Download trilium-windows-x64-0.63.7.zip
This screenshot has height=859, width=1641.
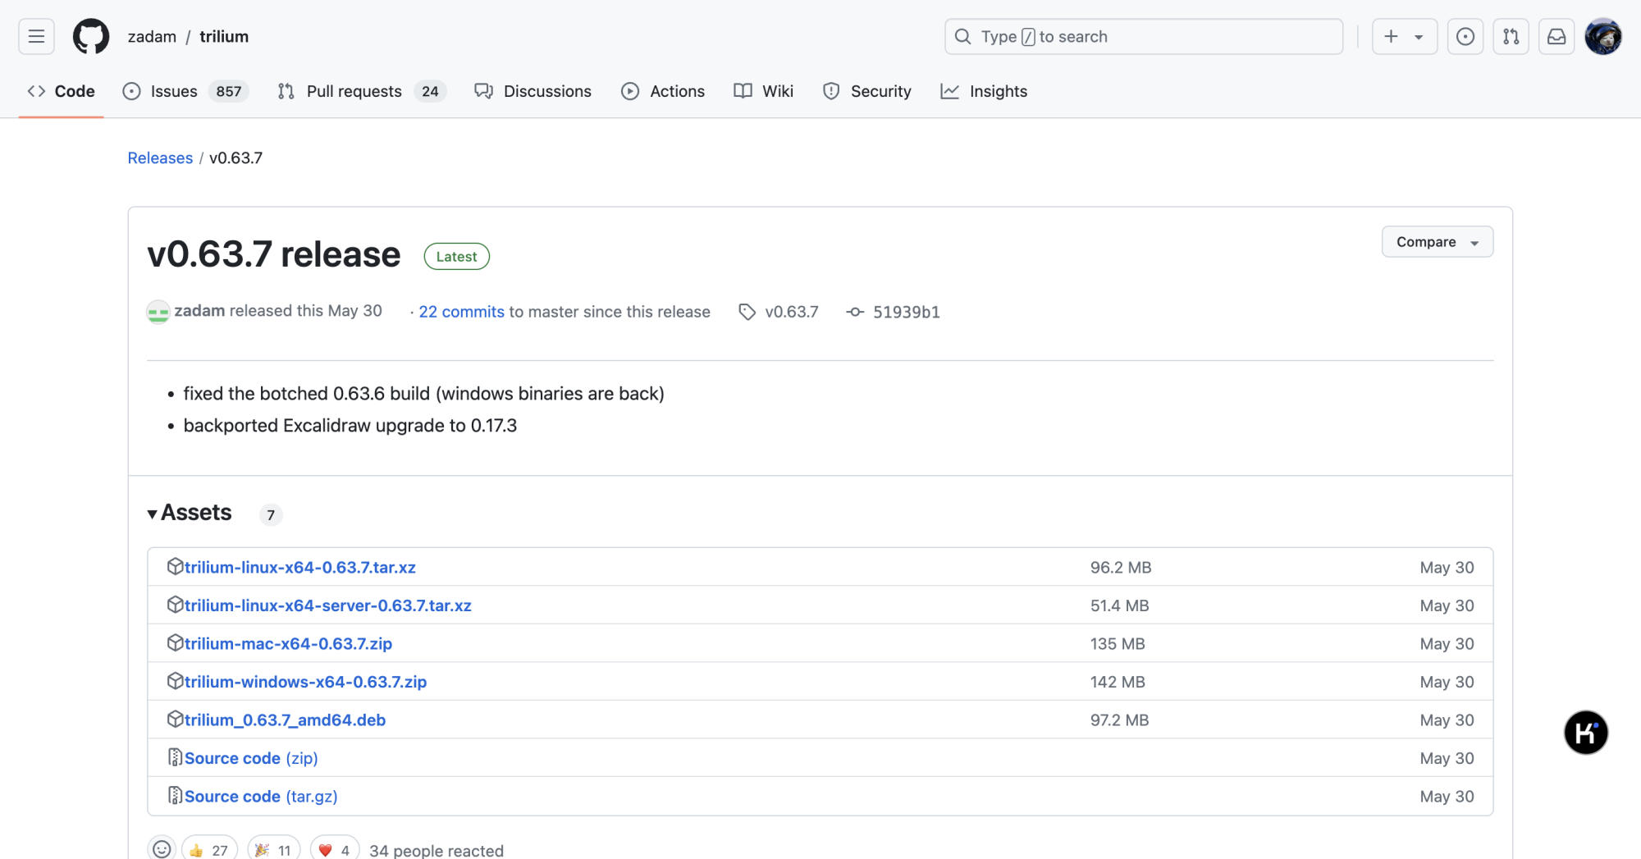point(305,682)
